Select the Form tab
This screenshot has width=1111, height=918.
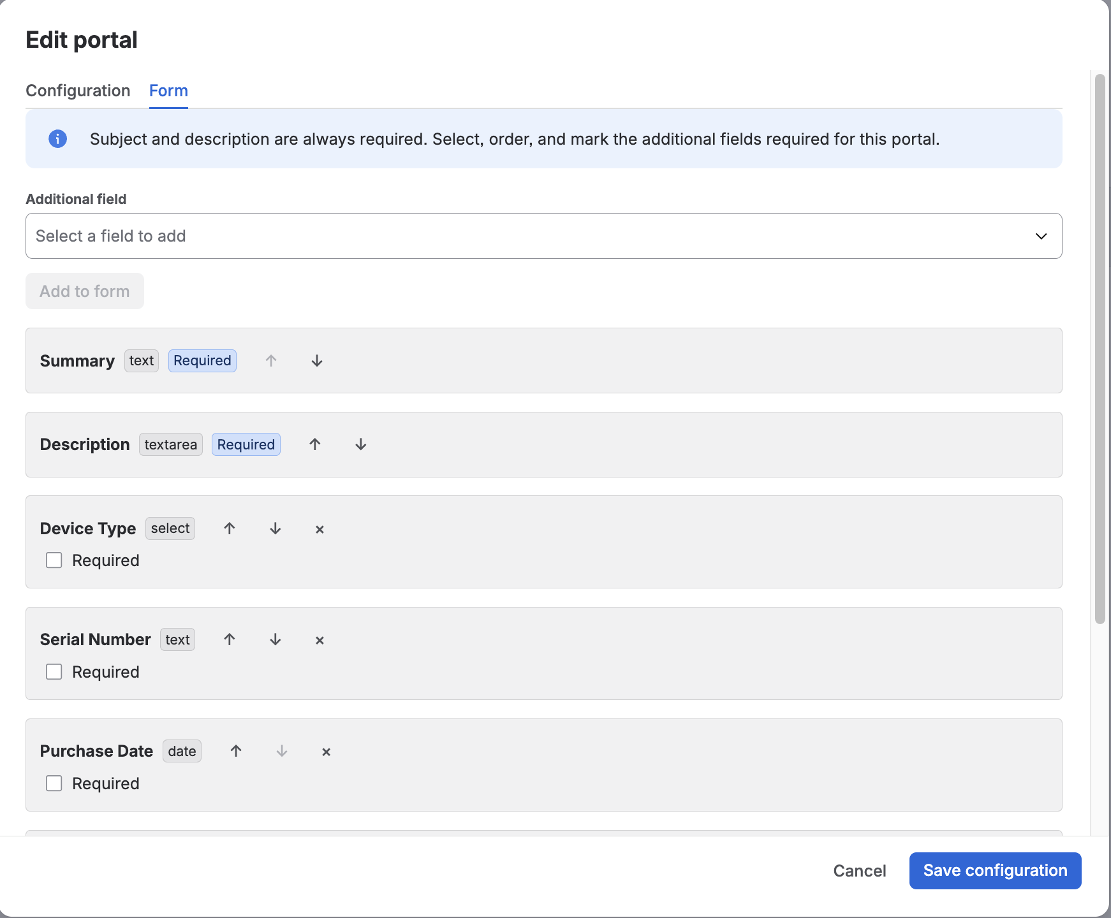click(x=168, y=91)
